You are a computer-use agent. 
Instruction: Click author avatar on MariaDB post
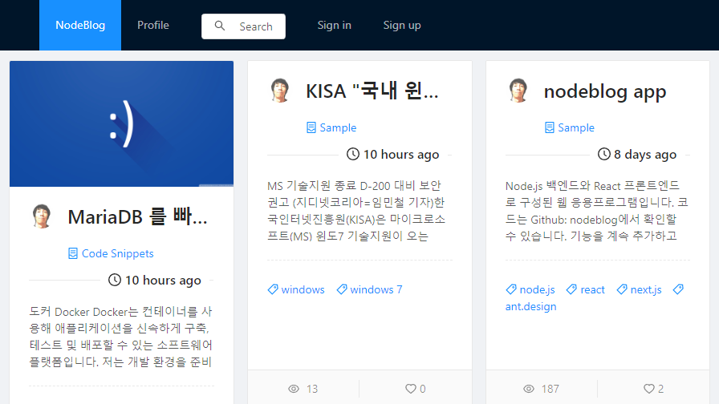tap(42, 216)
